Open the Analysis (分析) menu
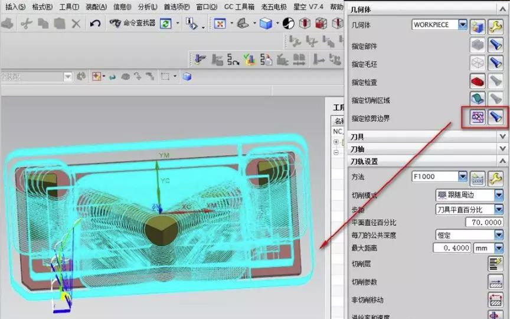The height and width of the screenshot is (319, 510). point(147,6)
